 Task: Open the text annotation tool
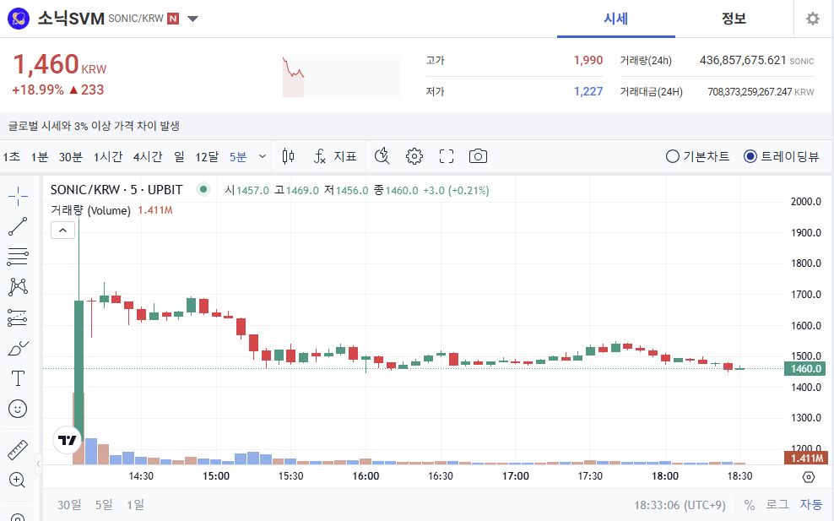18,377
